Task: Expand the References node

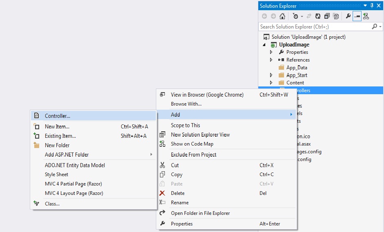Action: click(271, 60)
